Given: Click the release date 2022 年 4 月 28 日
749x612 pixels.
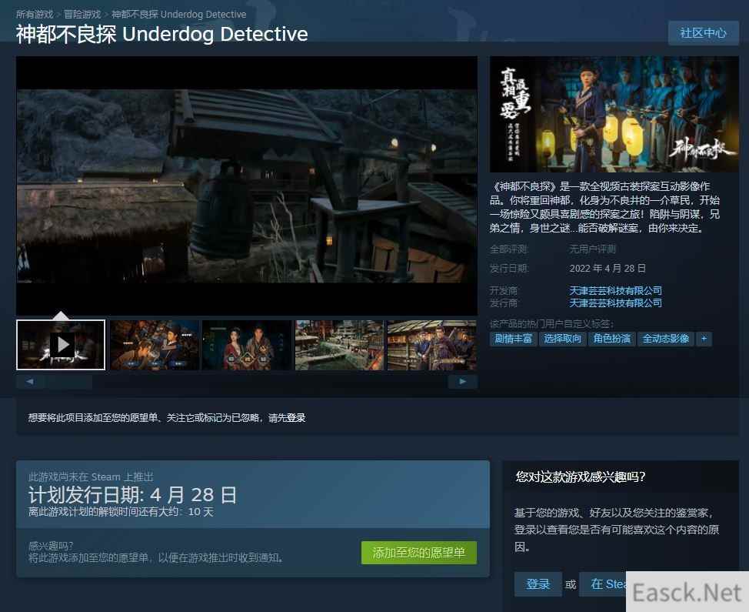Looking at the screenshot, I should 608,268.
